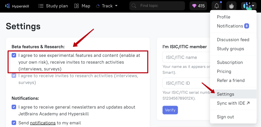Open the notifications bell icon

point(217,6)
